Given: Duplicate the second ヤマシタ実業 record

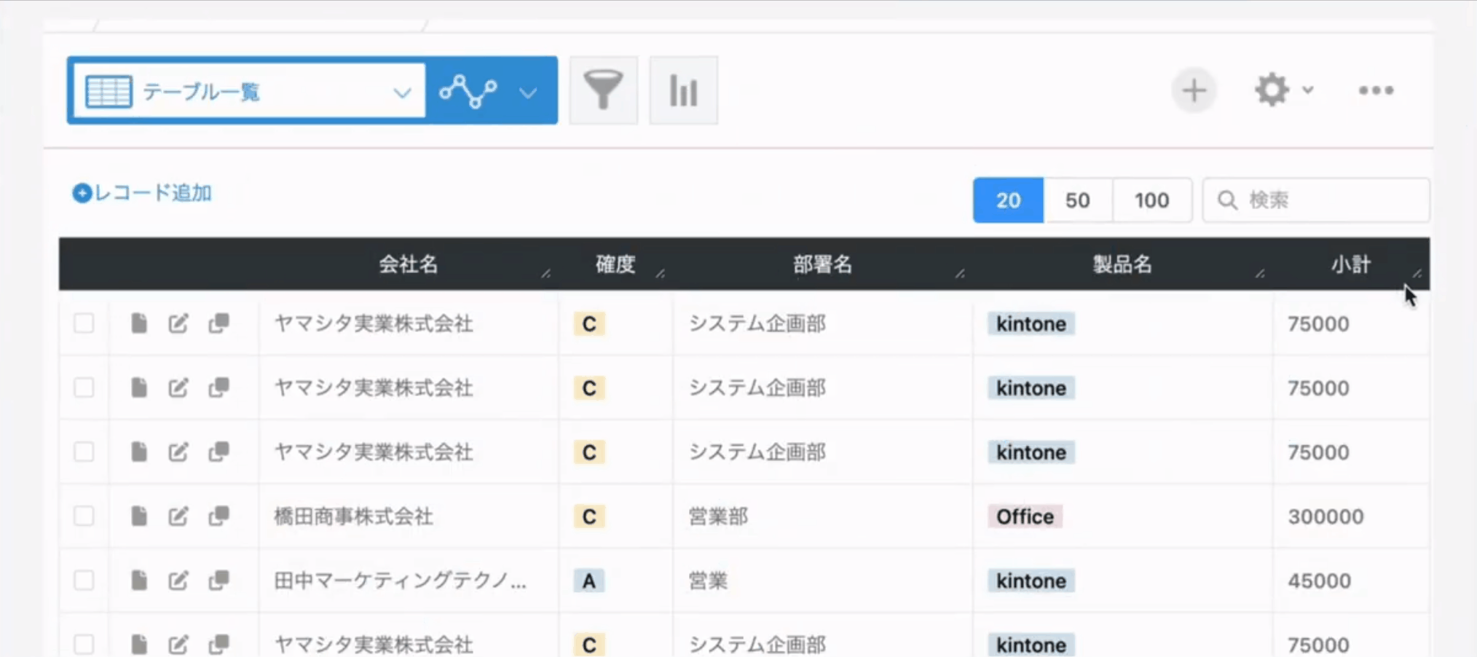Looking at the screenshot, I should coord(218,387).
